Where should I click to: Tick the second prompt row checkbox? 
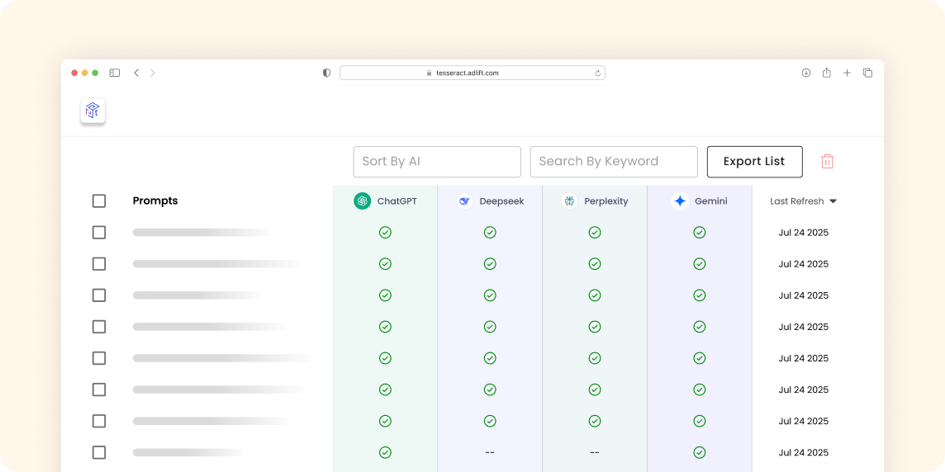click(x=99, y=264)
